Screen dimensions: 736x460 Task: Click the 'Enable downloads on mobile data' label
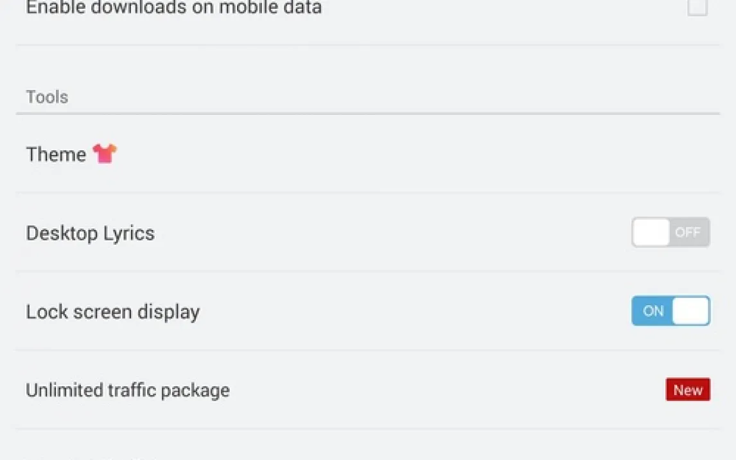click(x=173, y=8)
